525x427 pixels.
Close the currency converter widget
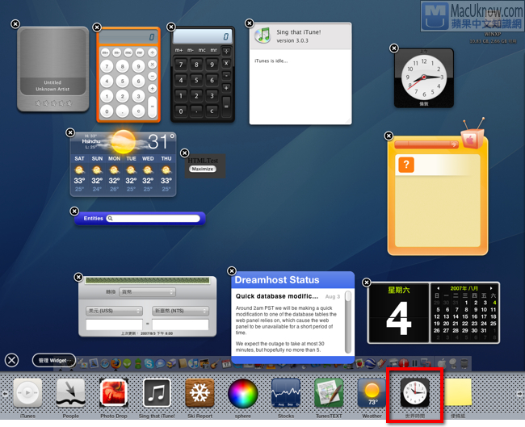[78, 277]
